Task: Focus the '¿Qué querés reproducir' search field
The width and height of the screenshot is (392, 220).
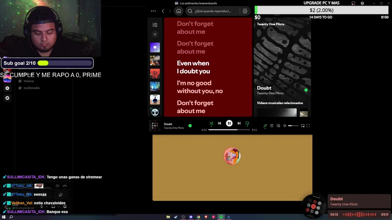Action: [x=213, y=11]
